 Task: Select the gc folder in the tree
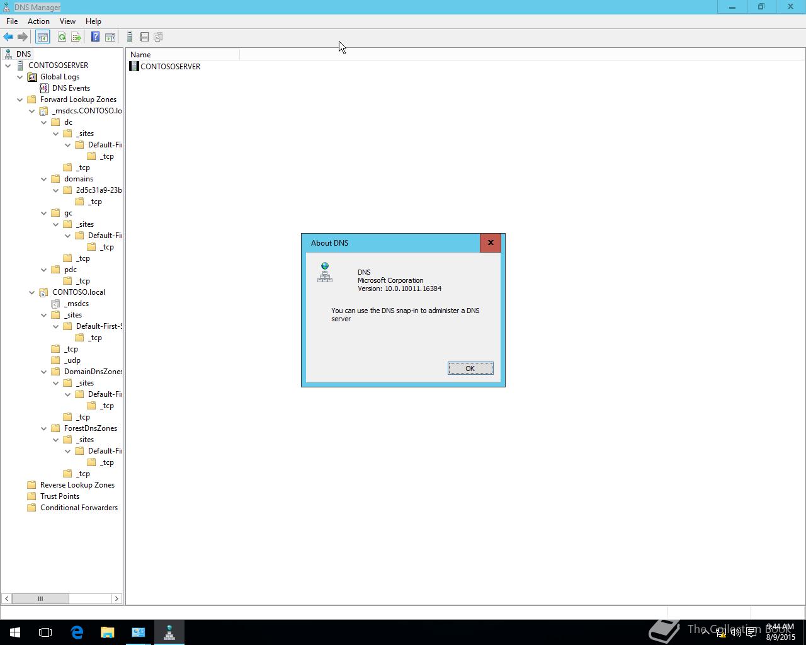tap(68, 213)
